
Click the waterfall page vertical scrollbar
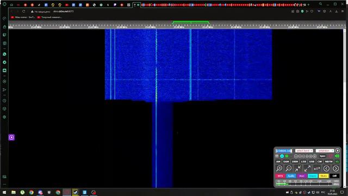tap(345, 108)
